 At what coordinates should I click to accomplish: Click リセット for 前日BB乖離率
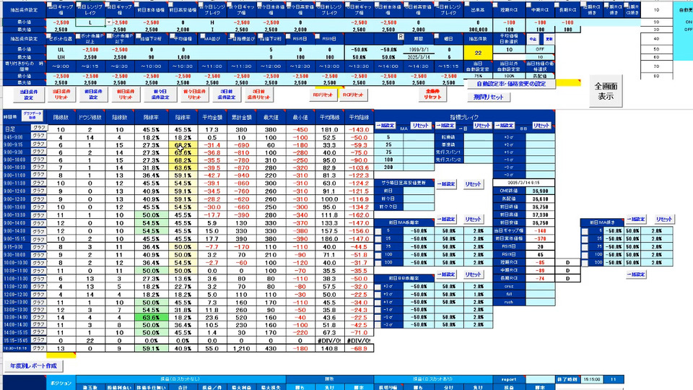473,274
